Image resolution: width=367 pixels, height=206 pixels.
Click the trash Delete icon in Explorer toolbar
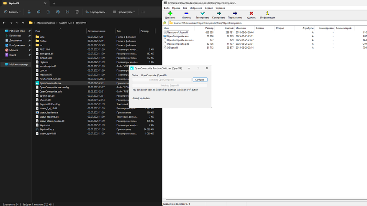77,12
